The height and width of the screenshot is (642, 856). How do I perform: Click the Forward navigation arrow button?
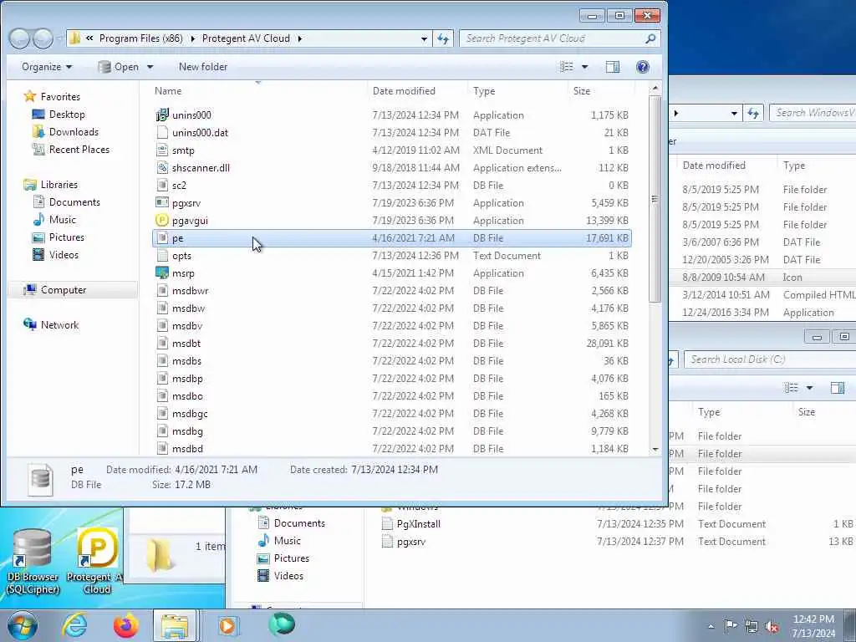43,38
